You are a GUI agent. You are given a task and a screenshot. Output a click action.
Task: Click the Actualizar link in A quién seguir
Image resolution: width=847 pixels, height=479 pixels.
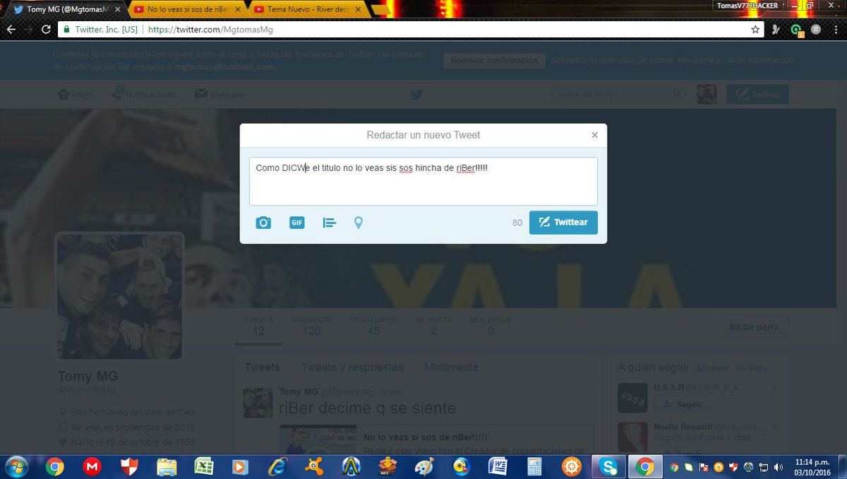pos(712,369)
